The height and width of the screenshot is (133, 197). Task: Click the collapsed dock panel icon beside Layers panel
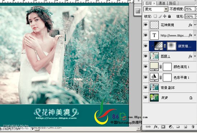click(138, 11)
